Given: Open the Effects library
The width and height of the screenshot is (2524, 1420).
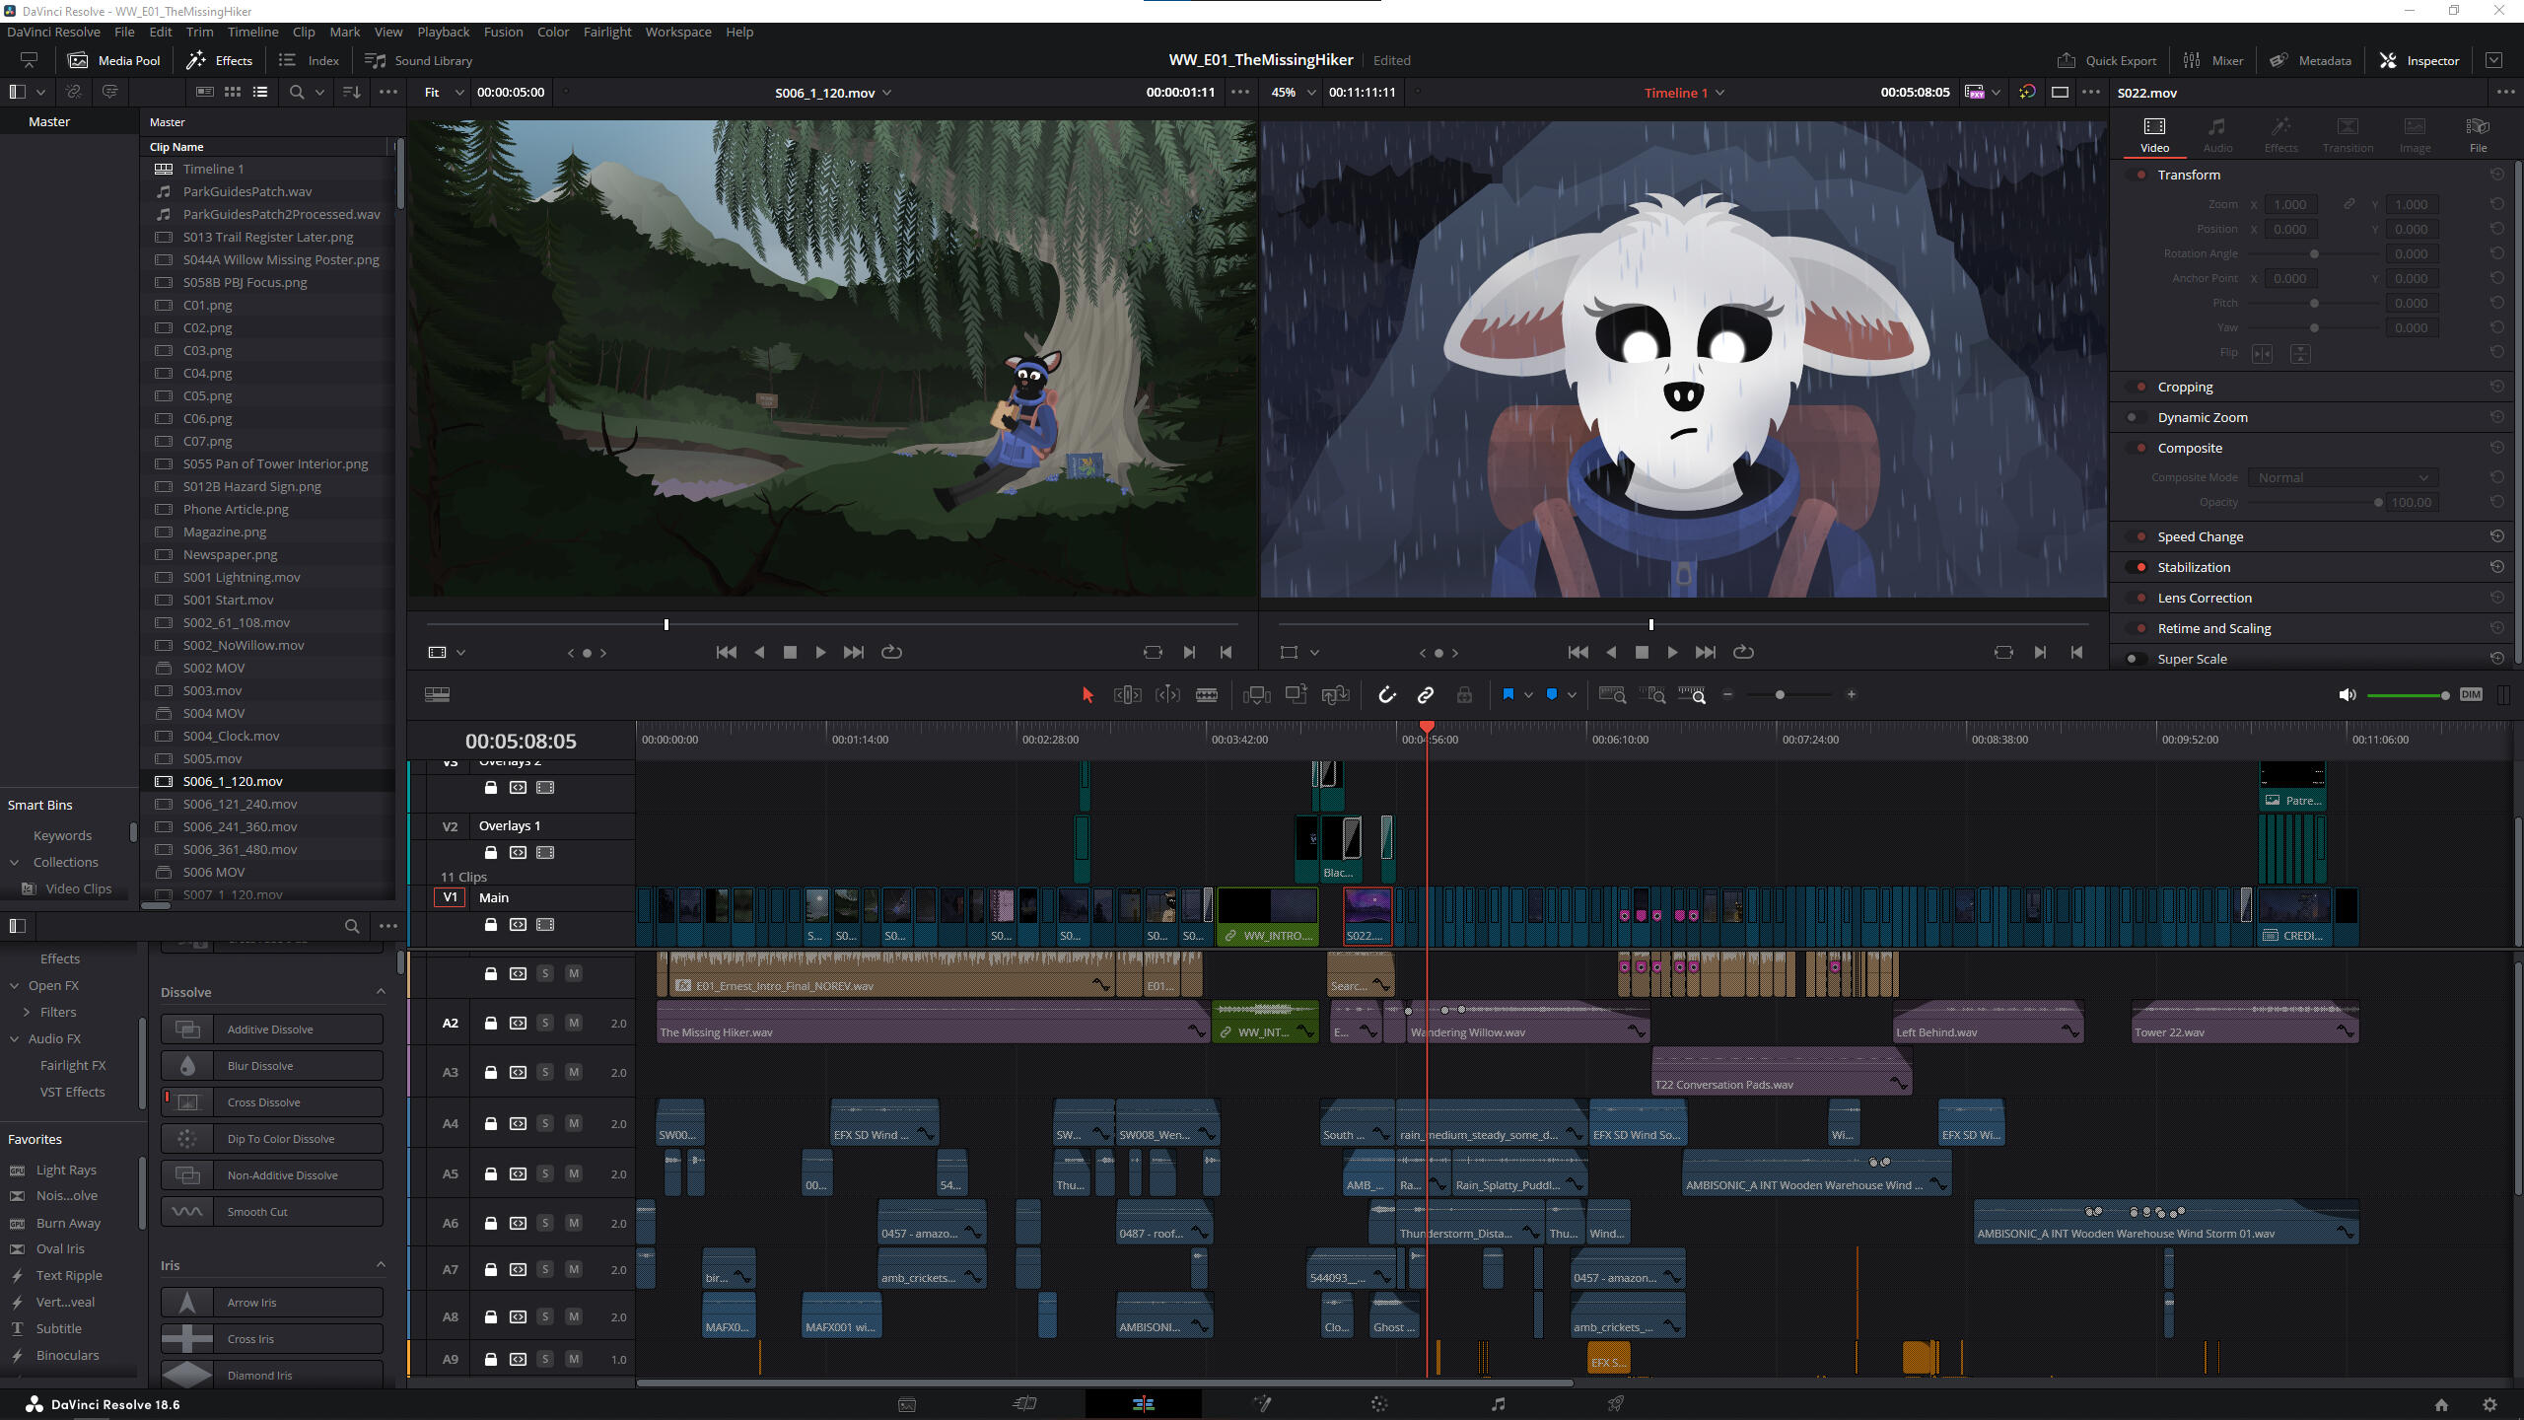Looking at the screenshot, I should (219, 60).
